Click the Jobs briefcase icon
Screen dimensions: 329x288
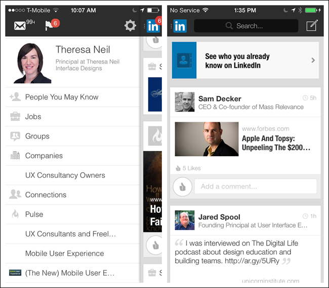click(15, 116)
